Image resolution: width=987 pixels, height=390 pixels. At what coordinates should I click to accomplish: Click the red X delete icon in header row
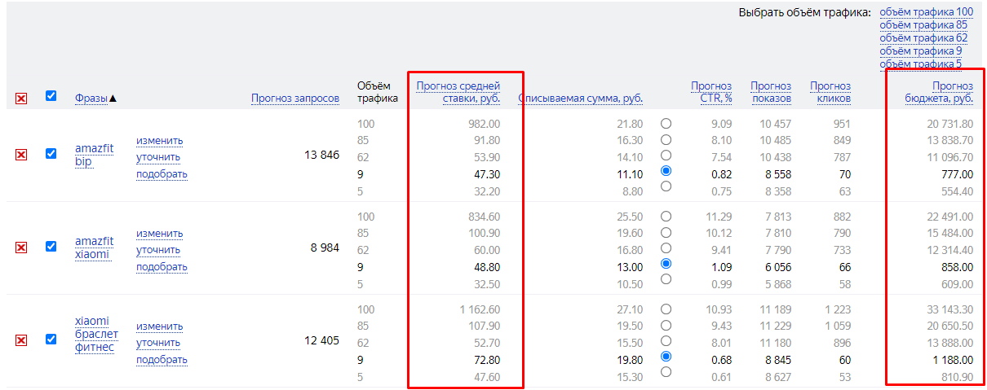pos(21,99)
